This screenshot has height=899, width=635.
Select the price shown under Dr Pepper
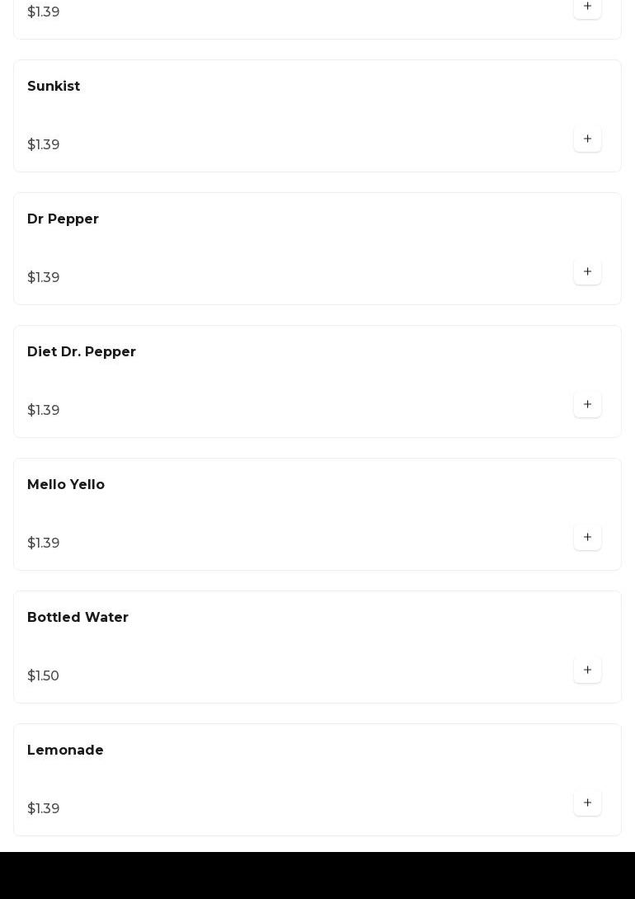(x=44, y=278)
